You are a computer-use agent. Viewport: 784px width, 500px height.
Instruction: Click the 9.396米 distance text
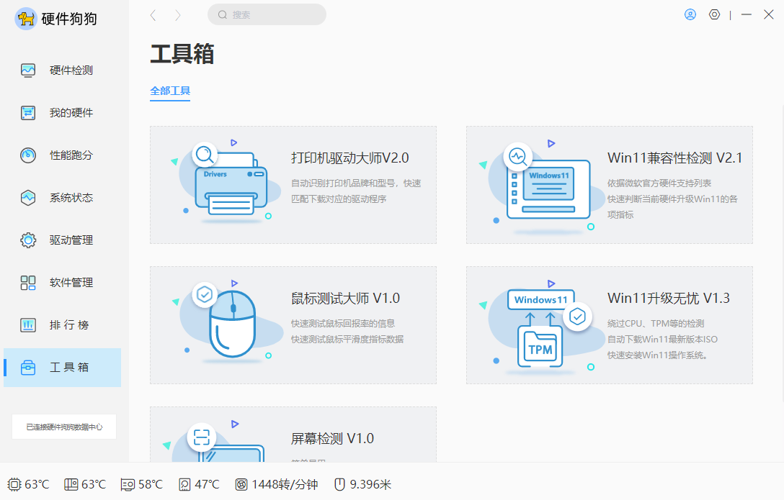click(370, 484)
